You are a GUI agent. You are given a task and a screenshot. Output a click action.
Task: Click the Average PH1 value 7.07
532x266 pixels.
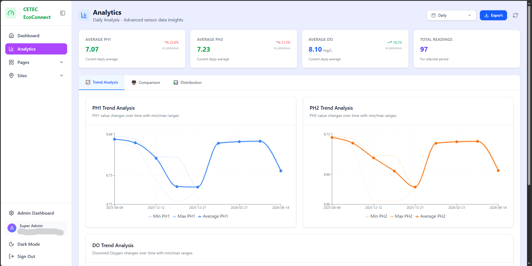92,49
